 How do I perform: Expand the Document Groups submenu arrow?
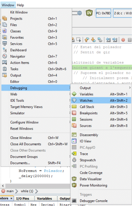(70, 157)
